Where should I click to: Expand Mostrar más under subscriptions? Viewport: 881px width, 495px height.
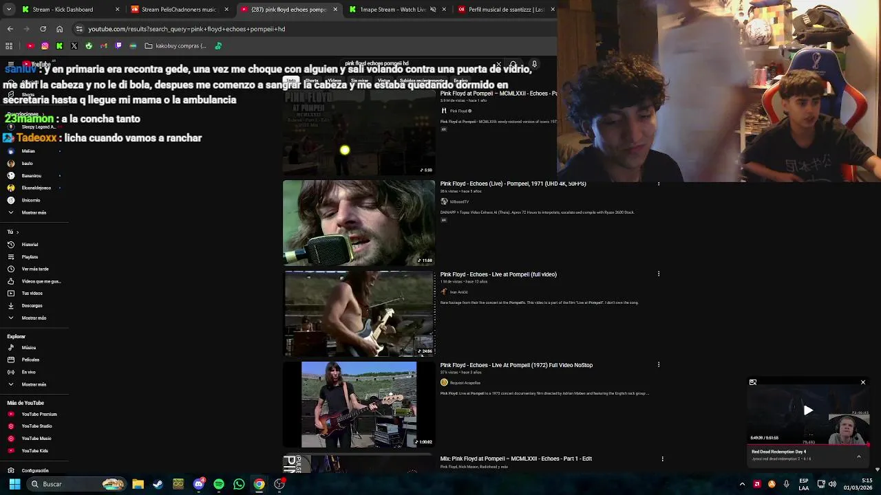click(x=34, y=212)
